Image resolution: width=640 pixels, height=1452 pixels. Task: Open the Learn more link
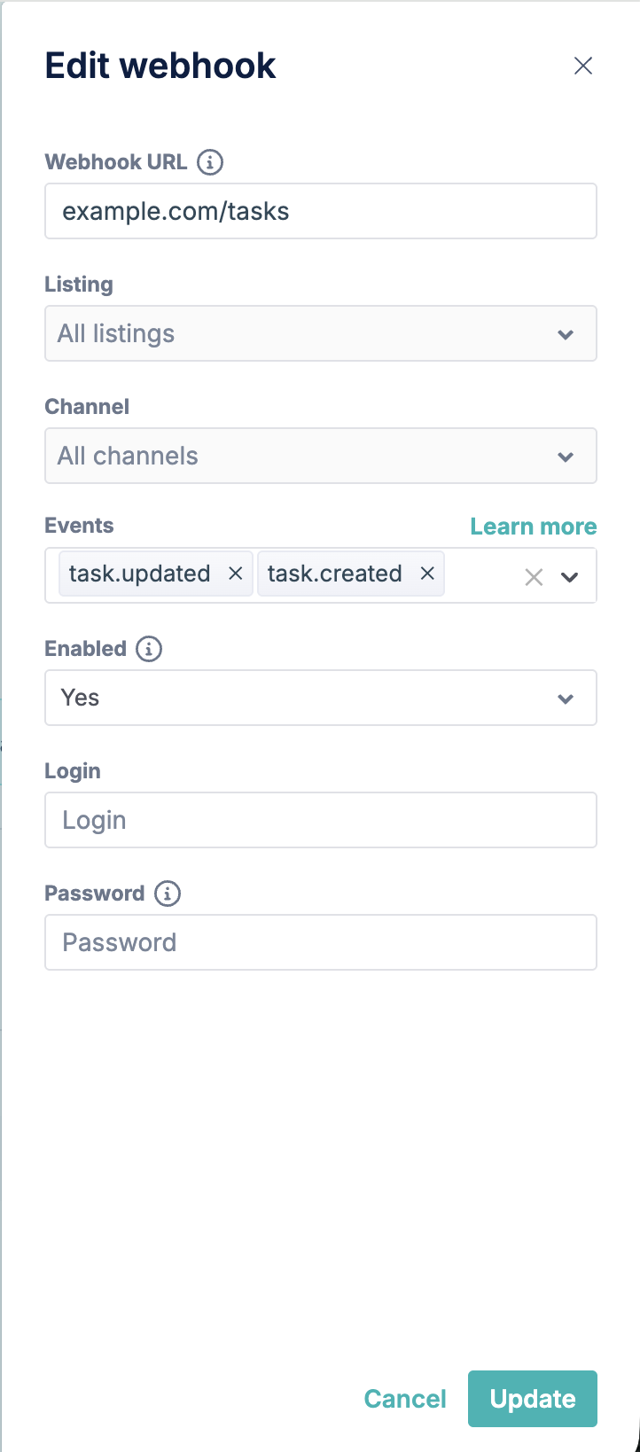pyautogui.click(x=534, y=527)
